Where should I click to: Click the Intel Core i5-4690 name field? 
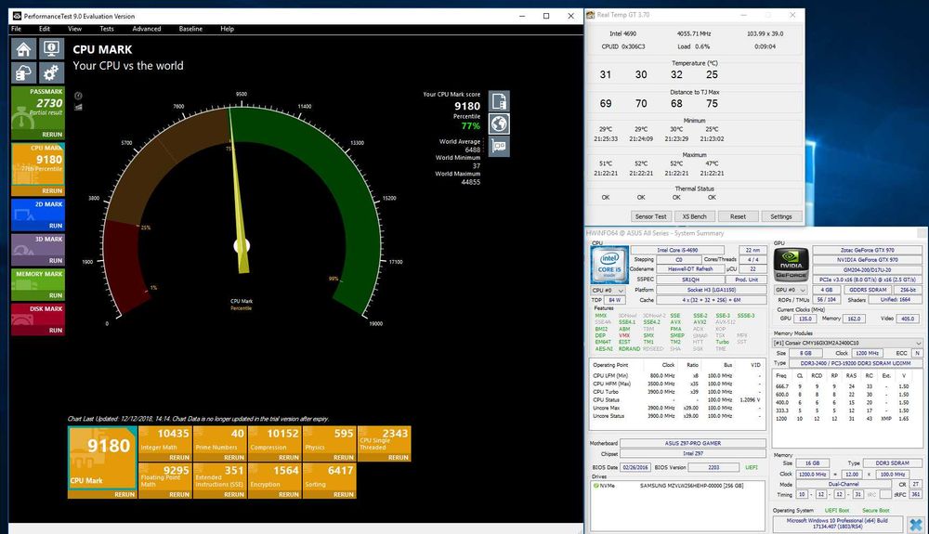click(676, 250)
